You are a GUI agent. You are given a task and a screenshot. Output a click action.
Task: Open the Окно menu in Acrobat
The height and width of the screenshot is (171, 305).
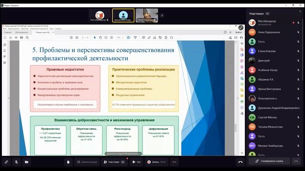[x=51, y=28]
